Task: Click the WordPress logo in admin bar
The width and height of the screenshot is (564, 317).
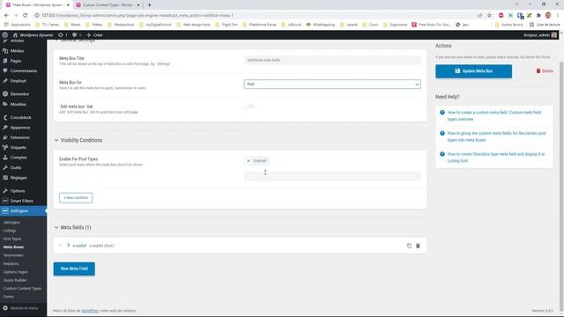Action: coord(5,35)
